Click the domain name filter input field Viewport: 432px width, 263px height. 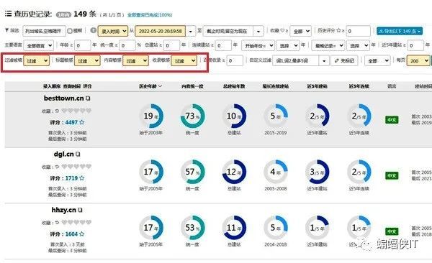point(45,31)
